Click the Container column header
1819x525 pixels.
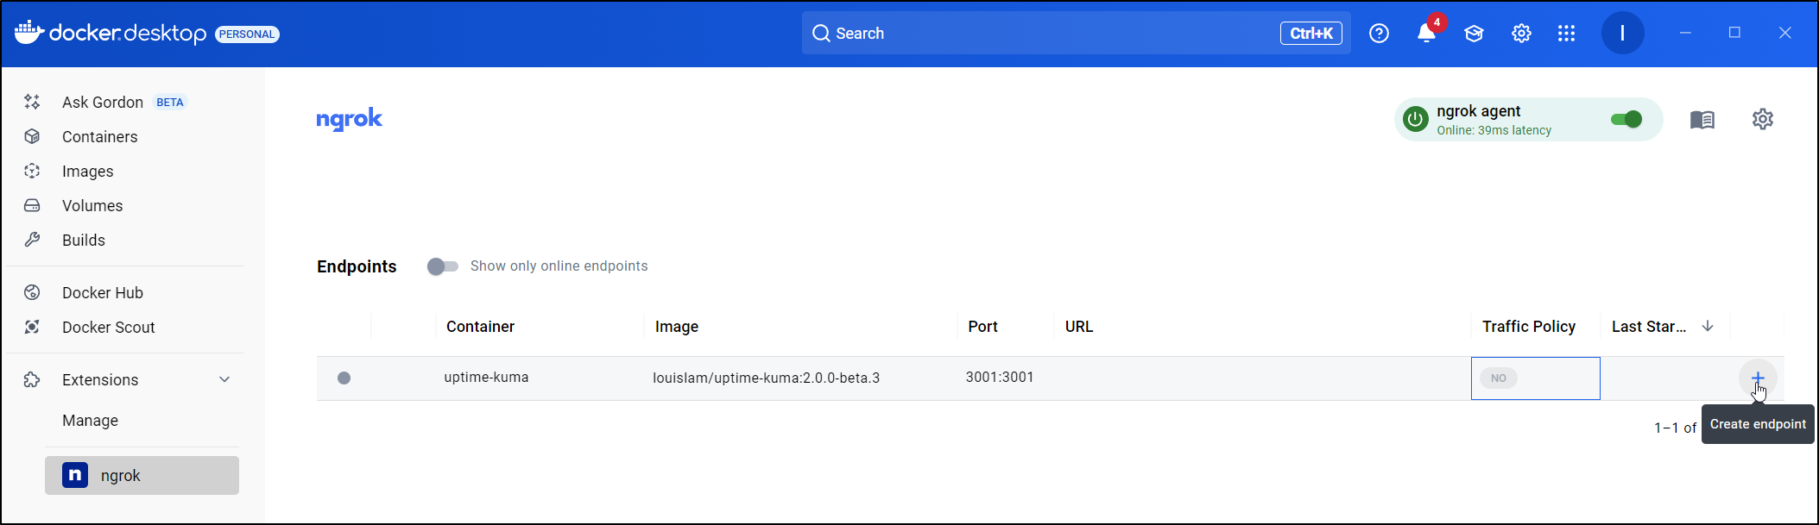pos(480,327)
